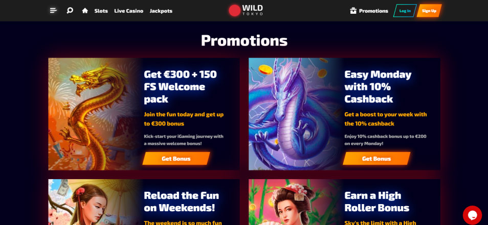Screen dimensions: 488x225
Task: Open the live chat bubble
Action: pyautogui.click(x=472, y=215)
